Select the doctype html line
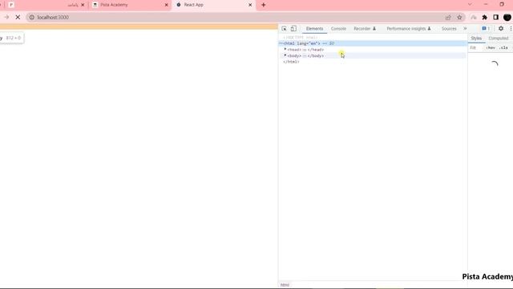Screen dimensions: 513x289 [x=301, y=38]
